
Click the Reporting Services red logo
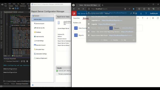point(74,13)
